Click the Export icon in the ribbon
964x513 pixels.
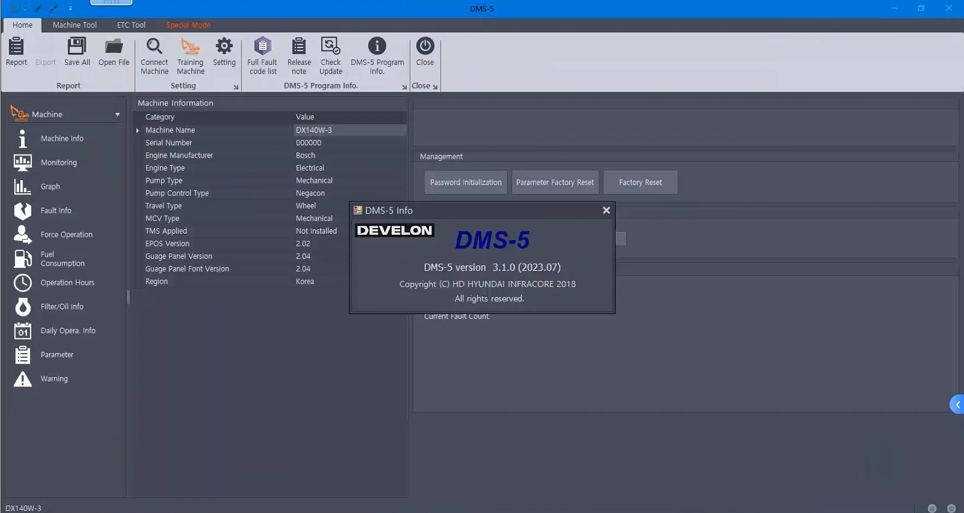[45, 52]
